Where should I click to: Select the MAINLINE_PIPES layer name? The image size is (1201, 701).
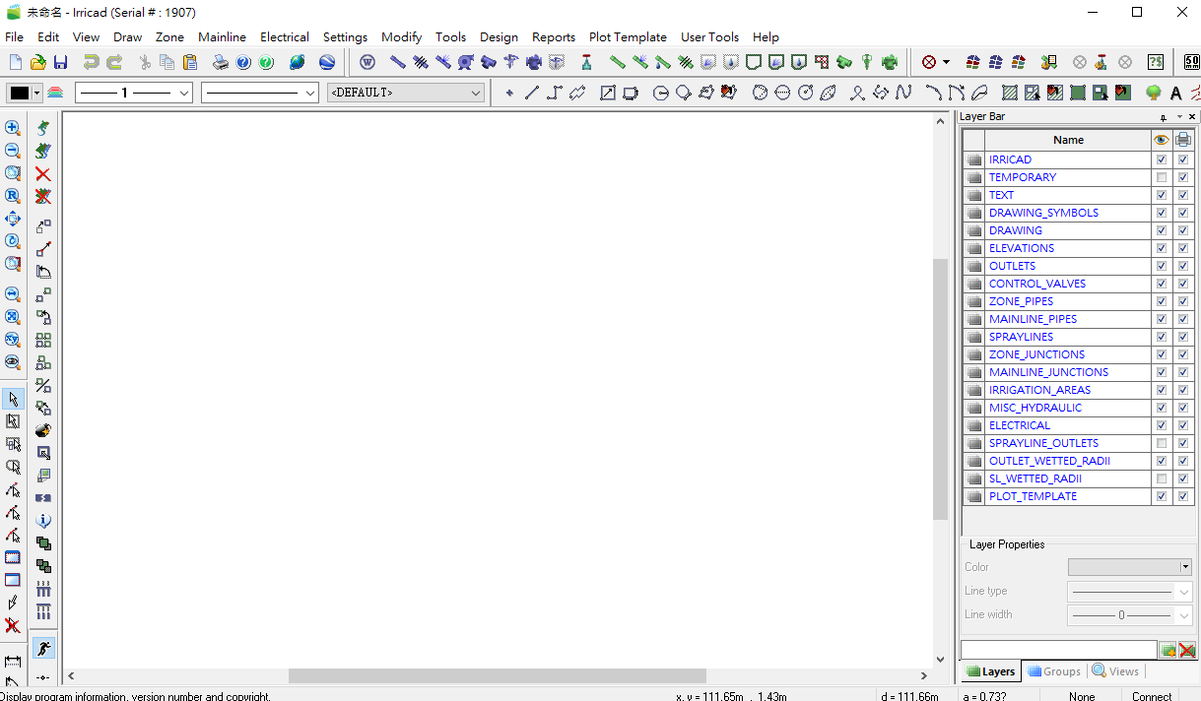point(1033,319)
